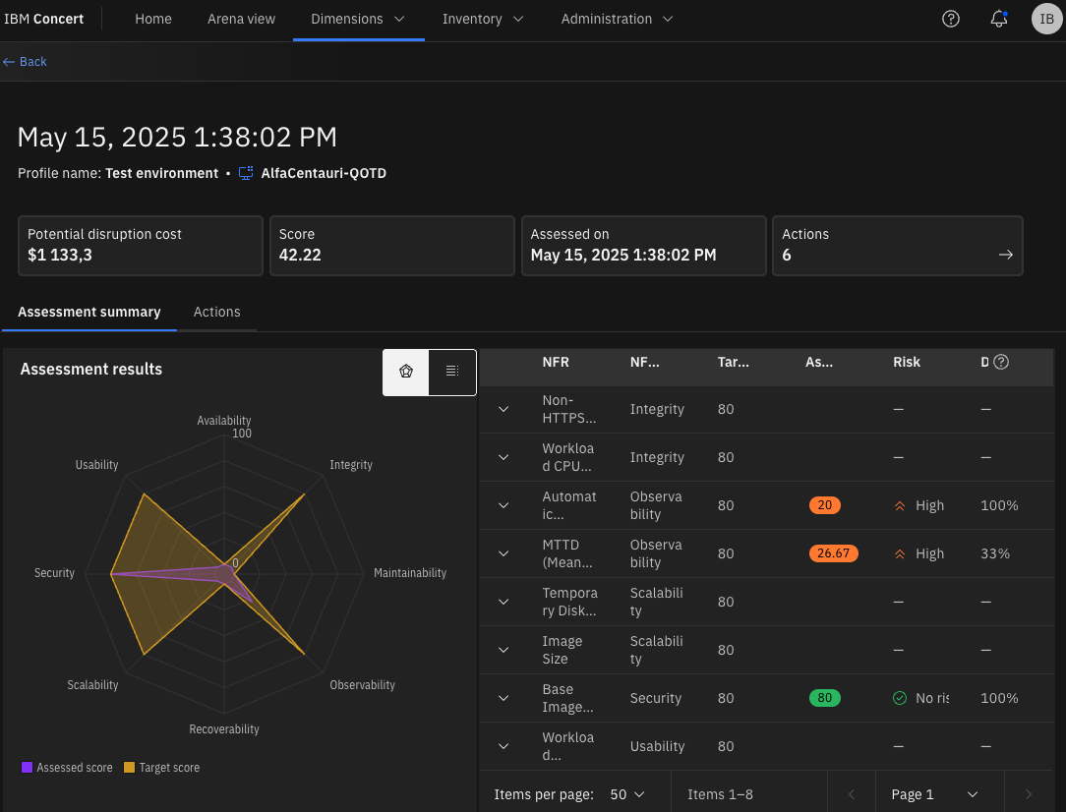The width and height of the screenshot is (1066, 812).
Task: Expand the MTTD row
Action: tap(503, 553)
